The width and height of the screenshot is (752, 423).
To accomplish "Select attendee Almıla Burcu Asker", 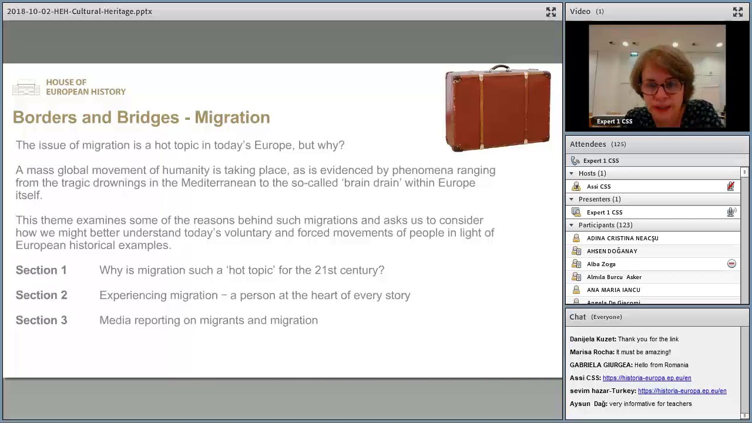I will coord(653,277).
